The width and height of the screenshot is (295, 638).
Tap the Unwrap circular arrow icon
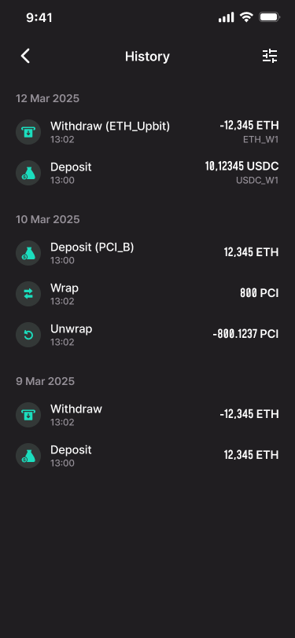[x=28, y=335]
